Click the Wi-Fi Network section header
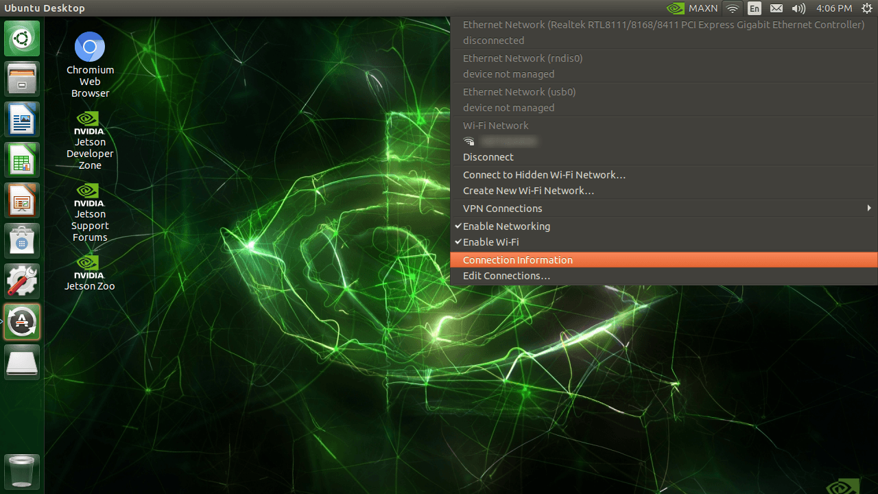 tap(496, 126)
